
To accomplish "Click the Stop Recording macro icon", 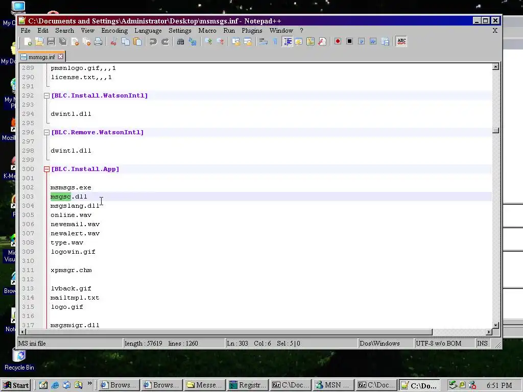I will 349,42.
